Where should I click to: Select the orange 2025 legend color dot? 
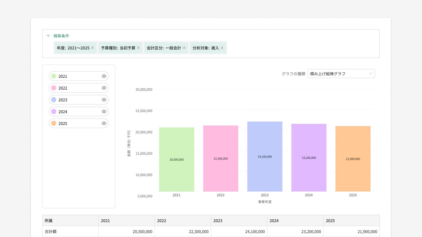[54, 123]
